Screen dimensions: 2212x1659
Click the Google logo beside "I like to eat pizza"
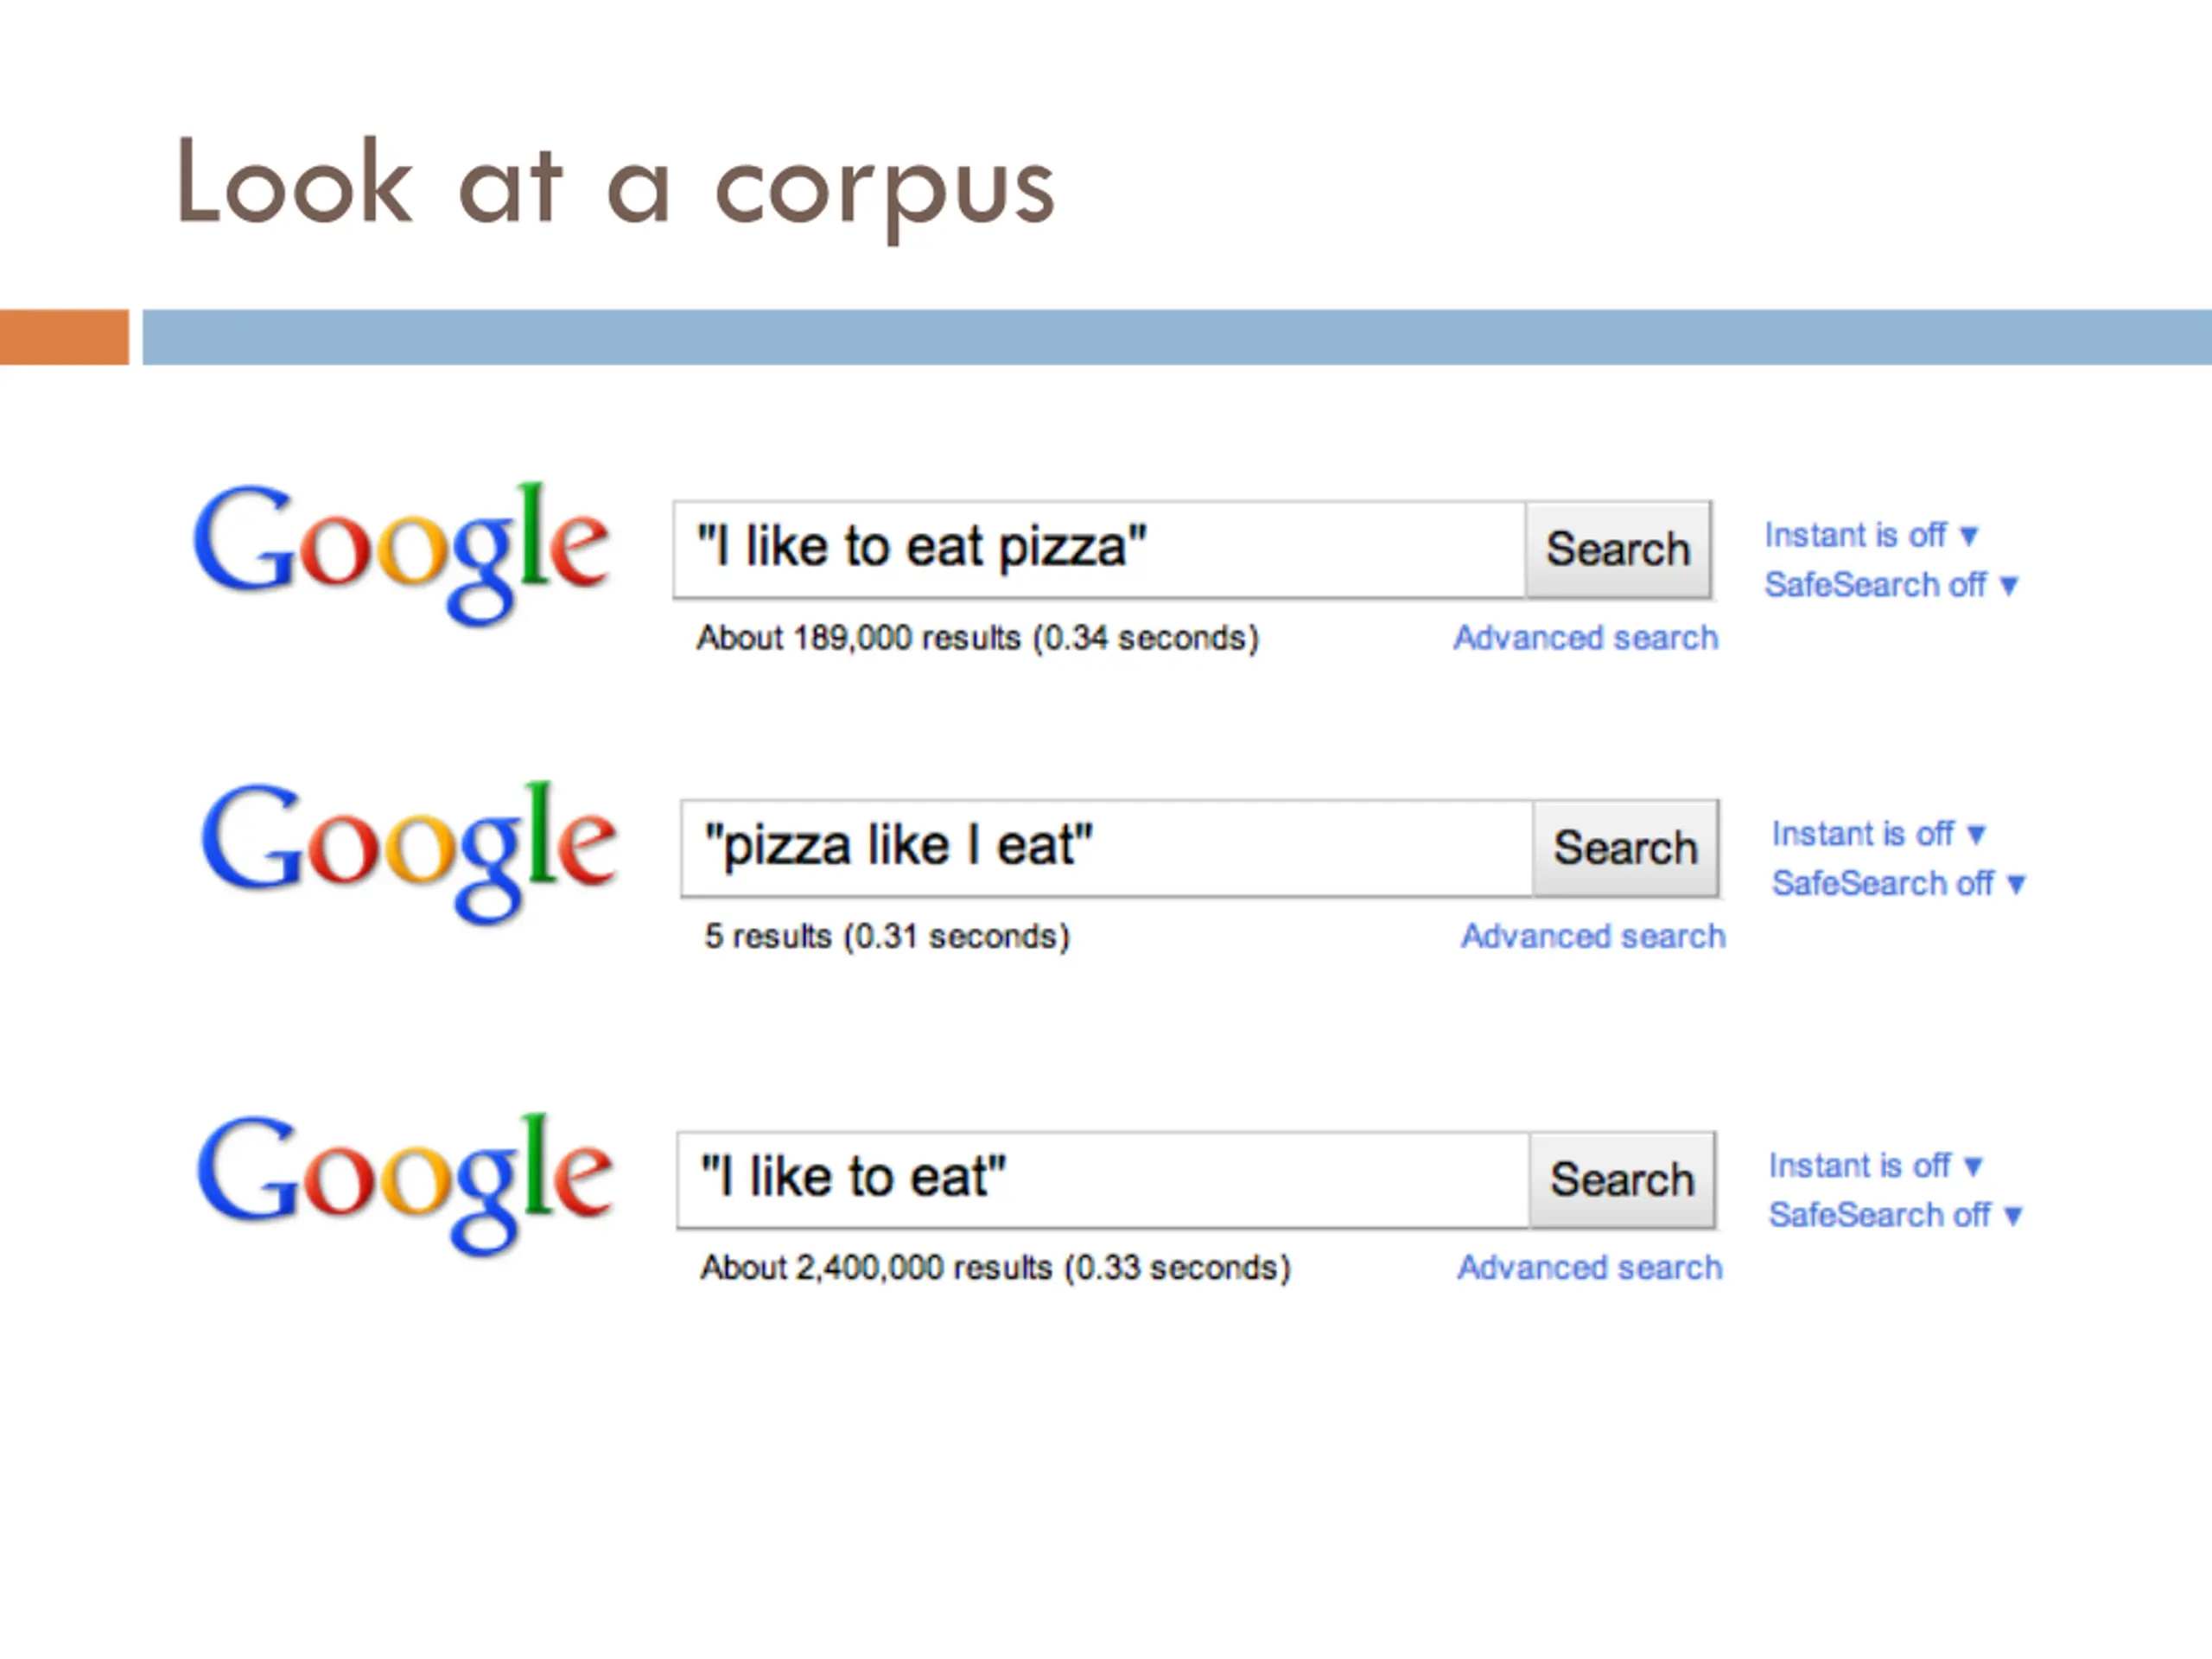pos(401,550)
